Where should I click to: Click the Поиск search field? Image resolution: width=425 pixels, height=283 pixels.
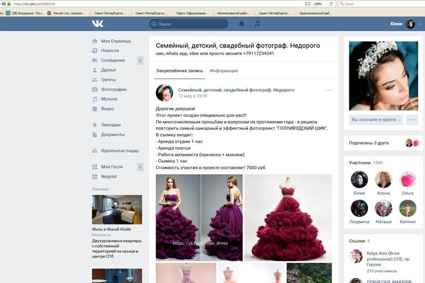[x=190, y=24]
